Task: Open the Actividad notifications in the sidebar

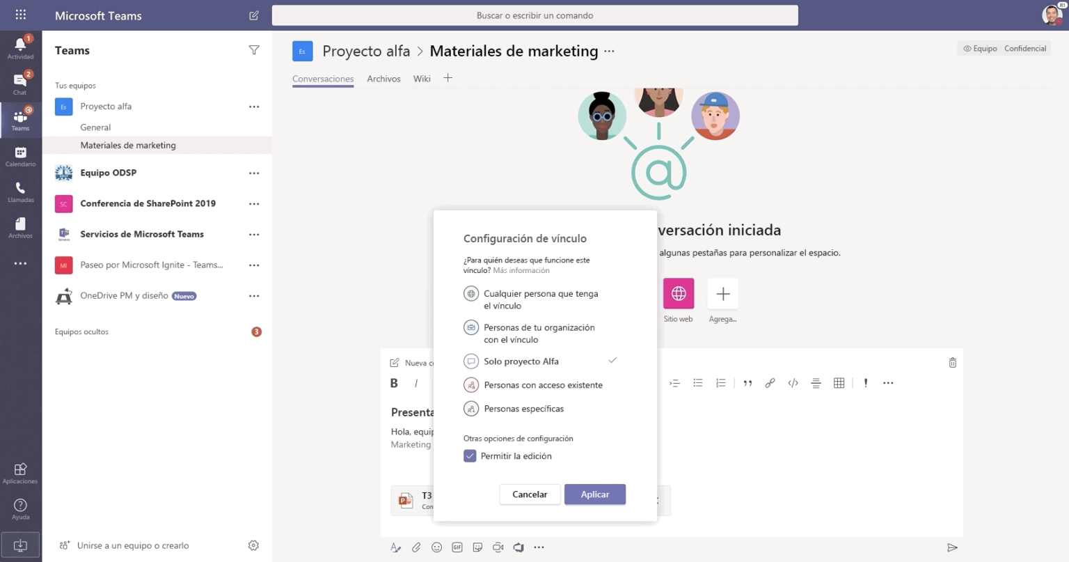Action: pos(20,48)
